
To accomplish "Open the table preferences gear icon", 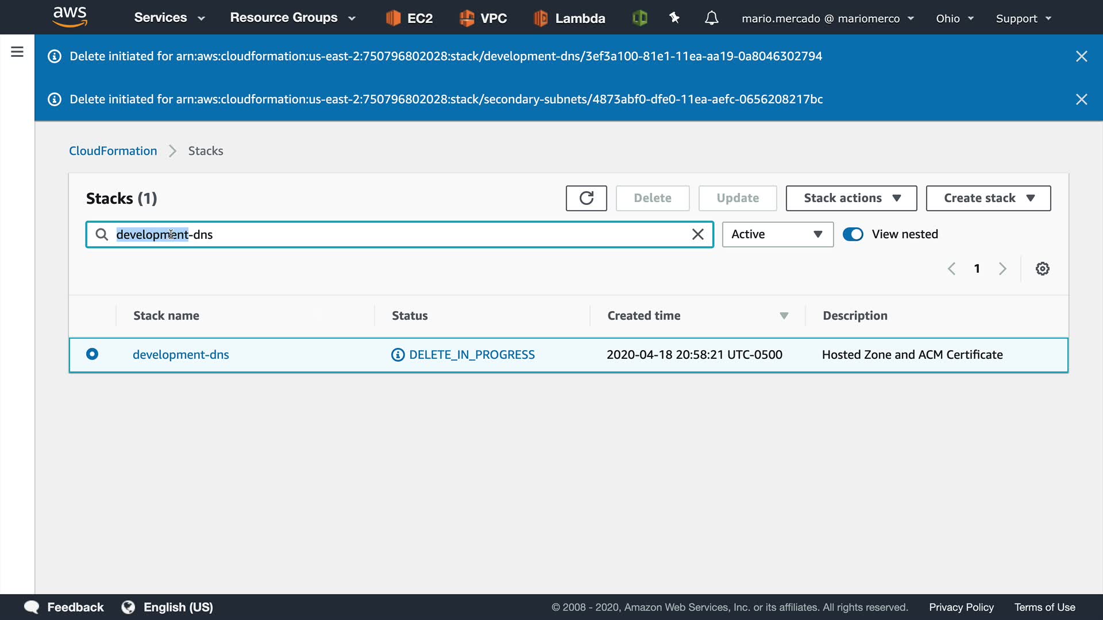I will point(1042,269).
